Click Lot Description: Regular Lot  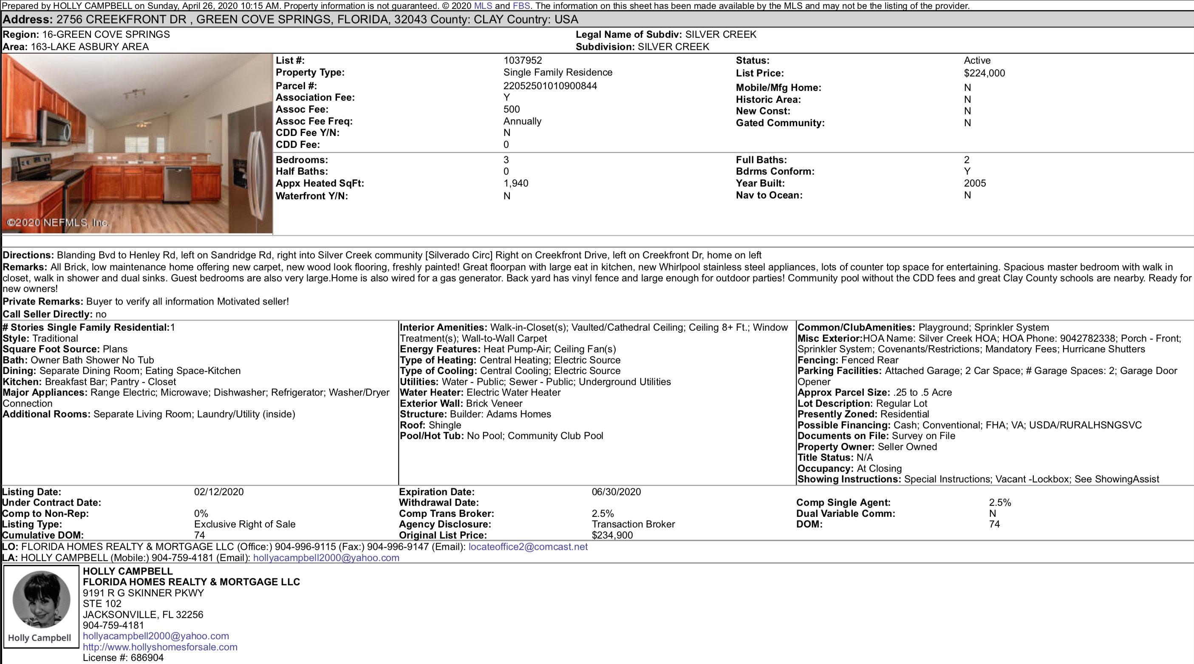pyautogui.click(x=862, y=404)
